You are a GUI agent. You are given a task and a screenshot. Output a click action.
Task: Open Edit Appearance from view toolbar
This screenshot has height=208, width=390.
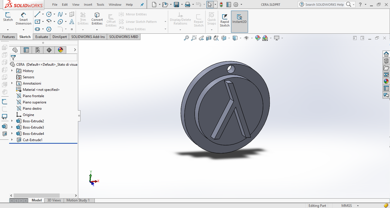[x=258, y=38]
